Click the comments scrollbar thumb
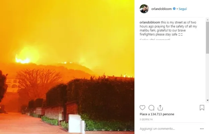Viewport: 209px width, 134px height. (x=207, y=38)
